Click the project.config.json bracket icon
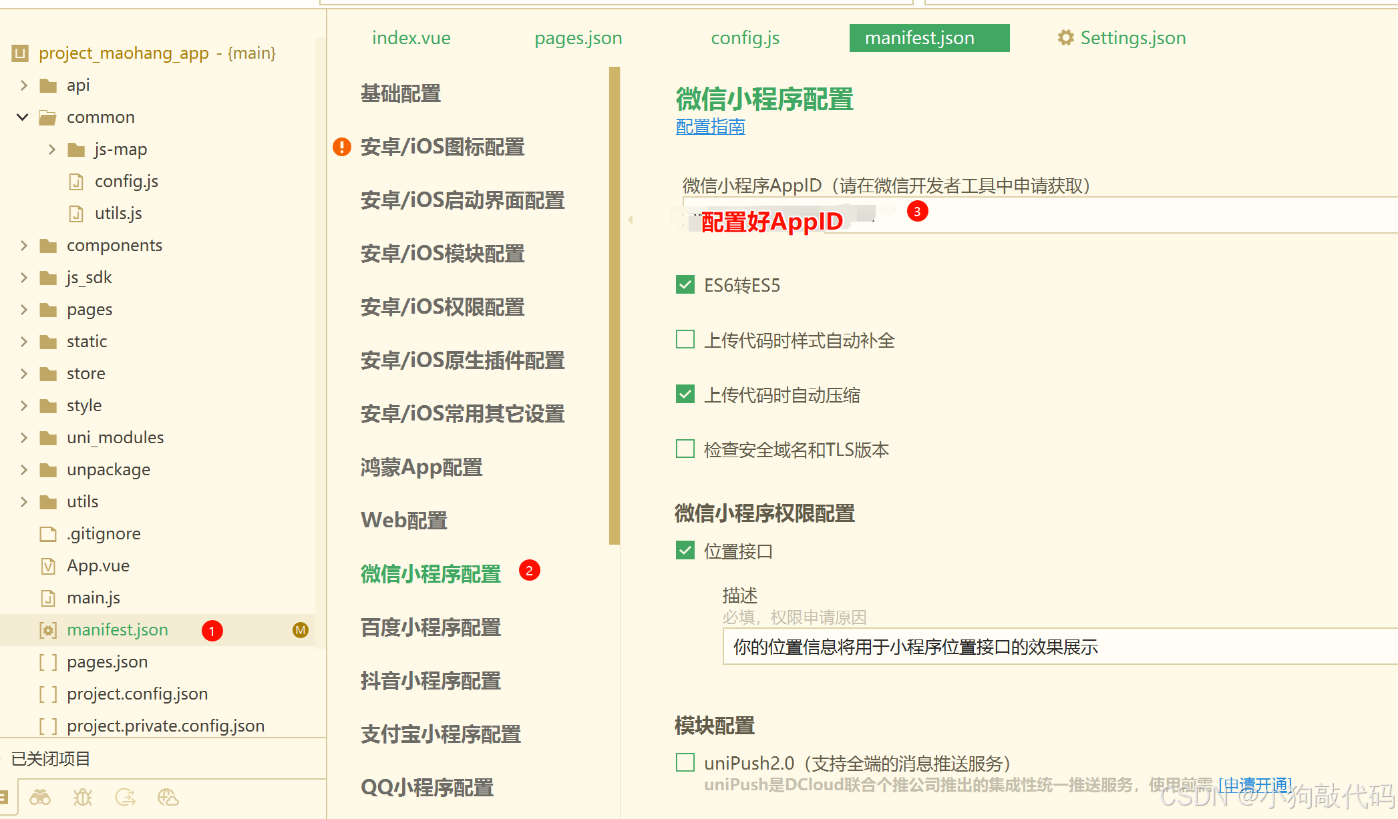 48,694
